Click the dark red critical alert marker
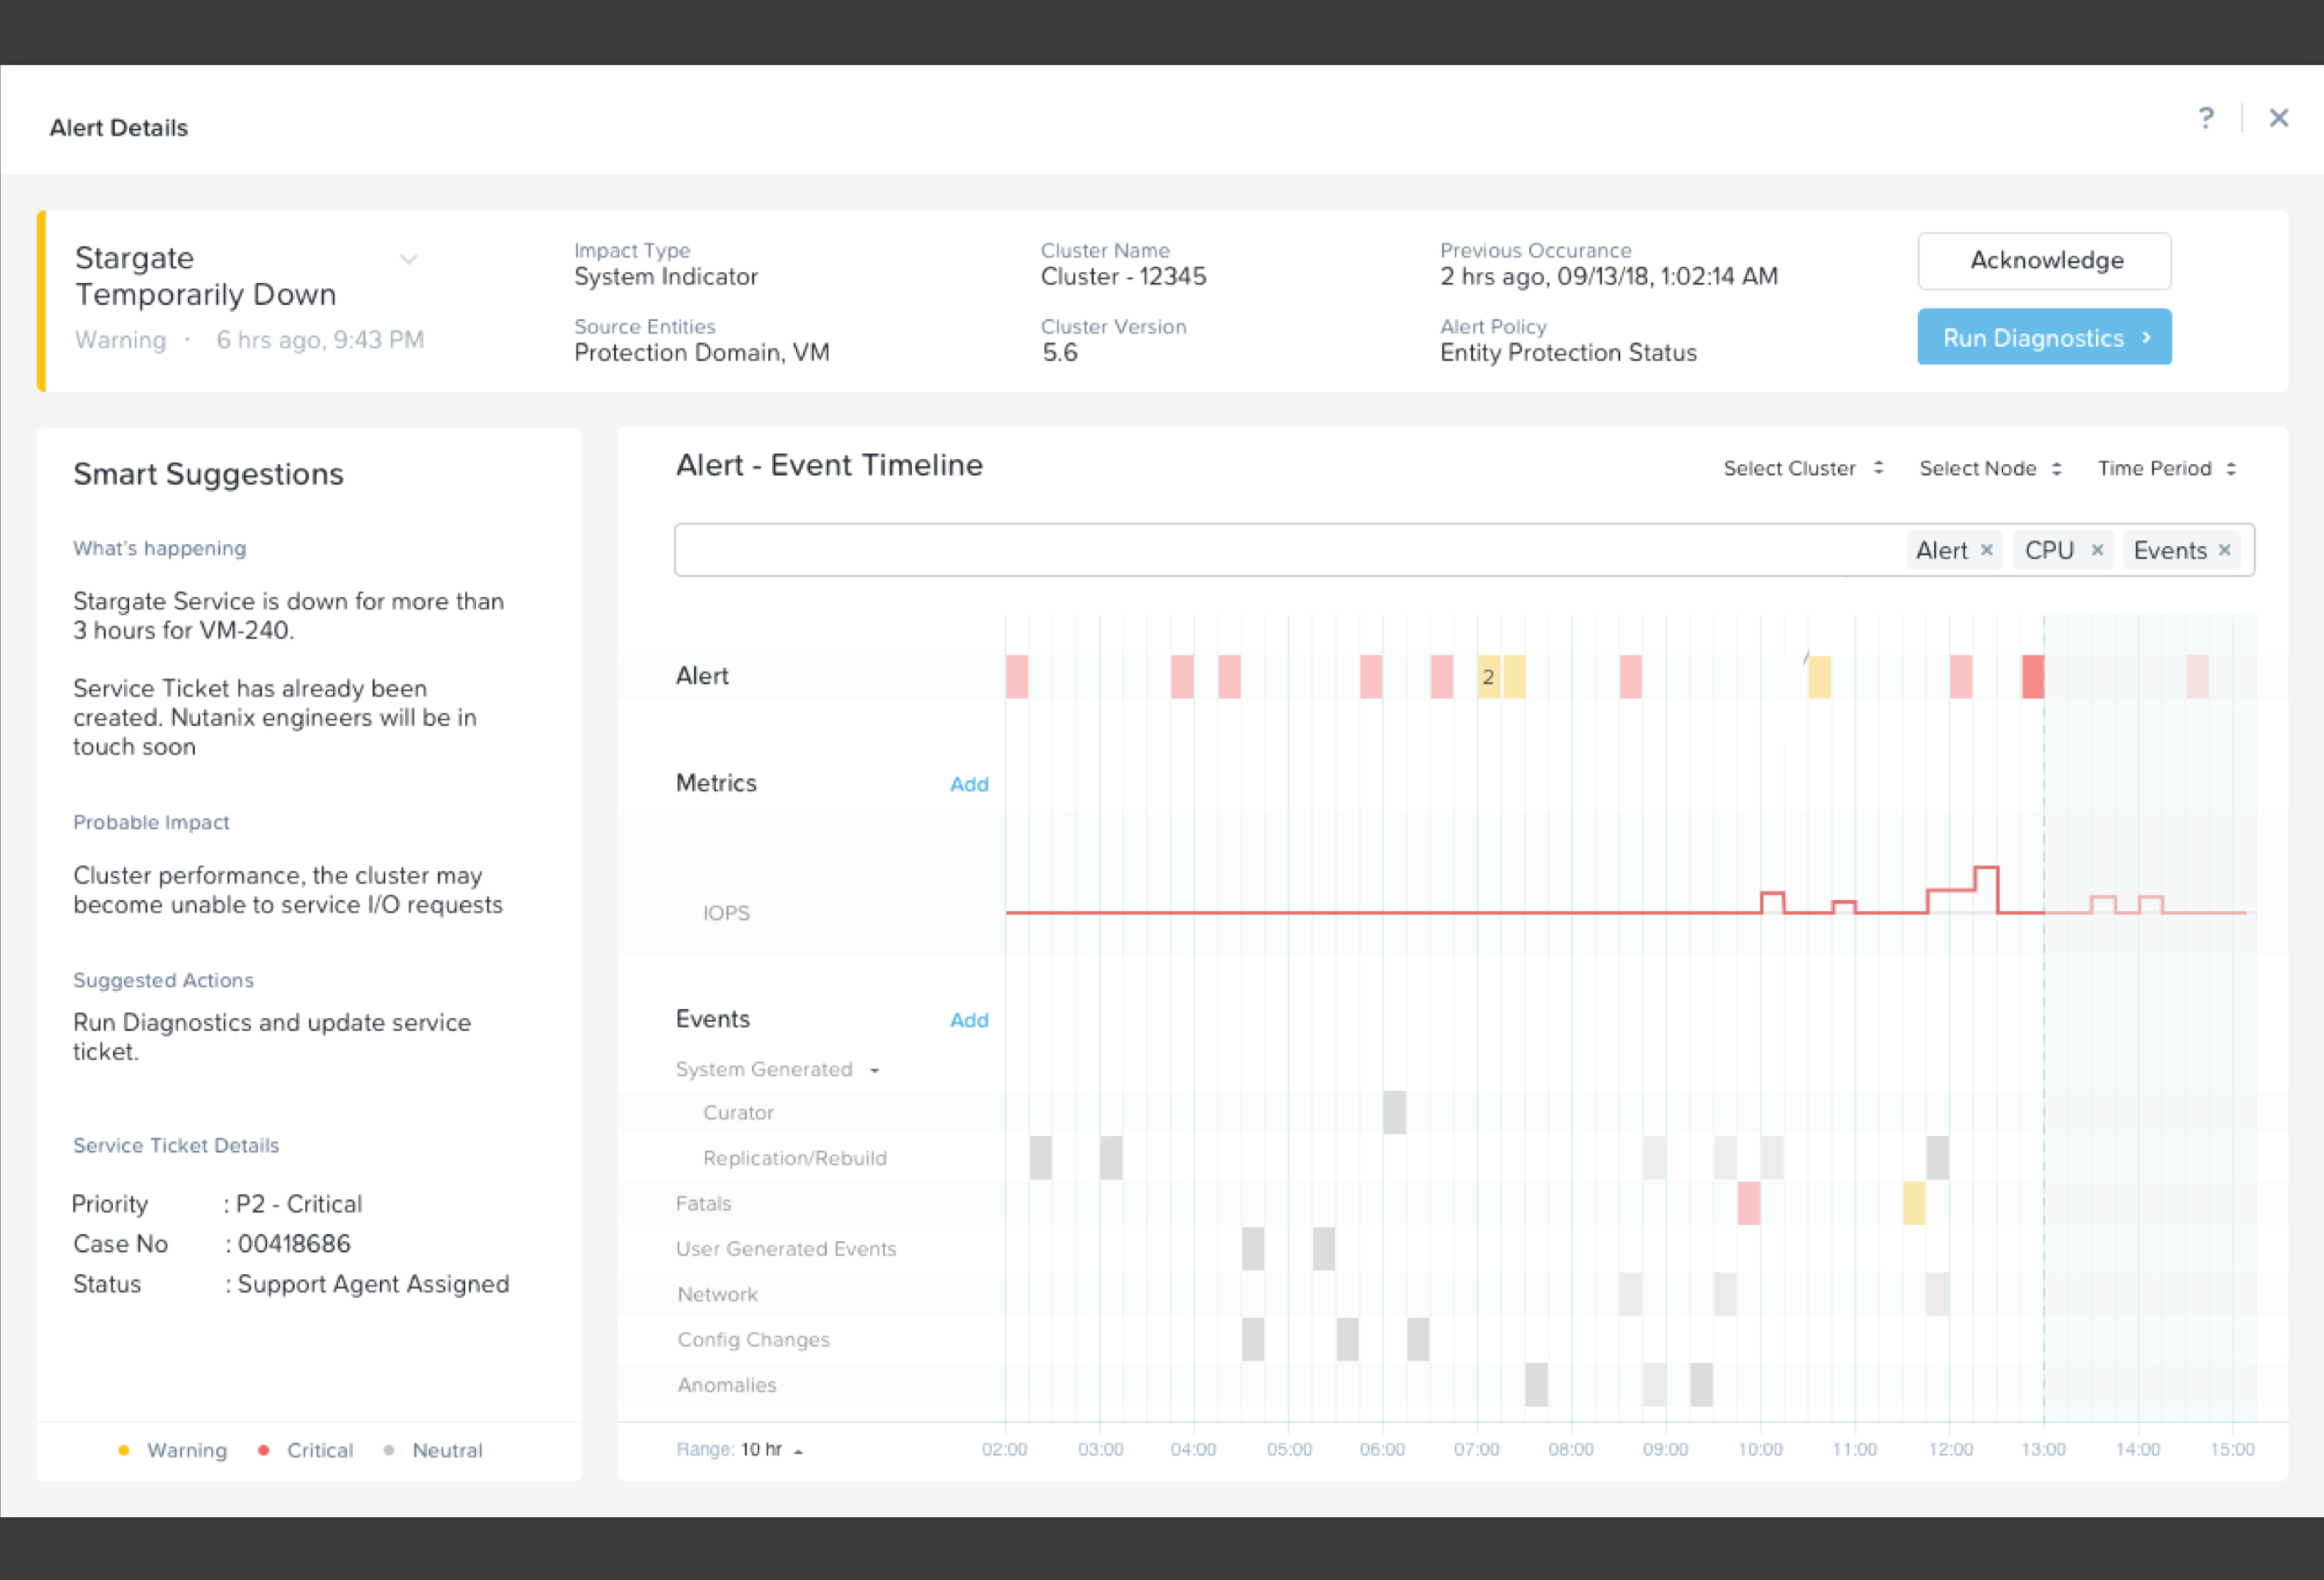 (x=2032, y=677)
